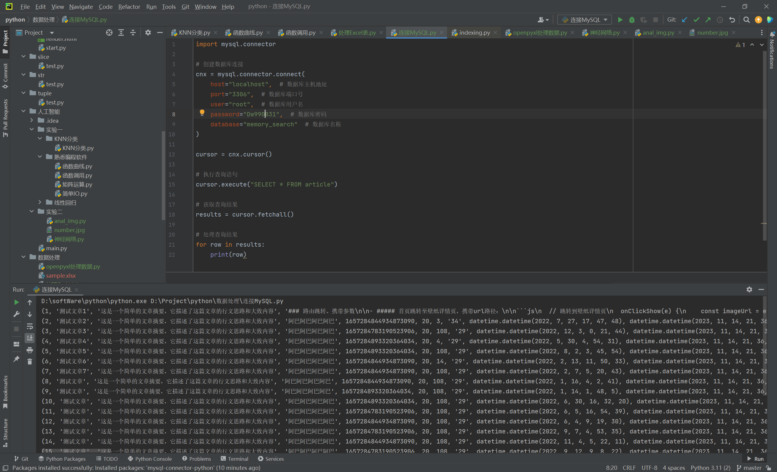The width and height of the screenshot is (777, 472).
Task: Toggle the Notifications side panel
Action: (x=772, y=50)
